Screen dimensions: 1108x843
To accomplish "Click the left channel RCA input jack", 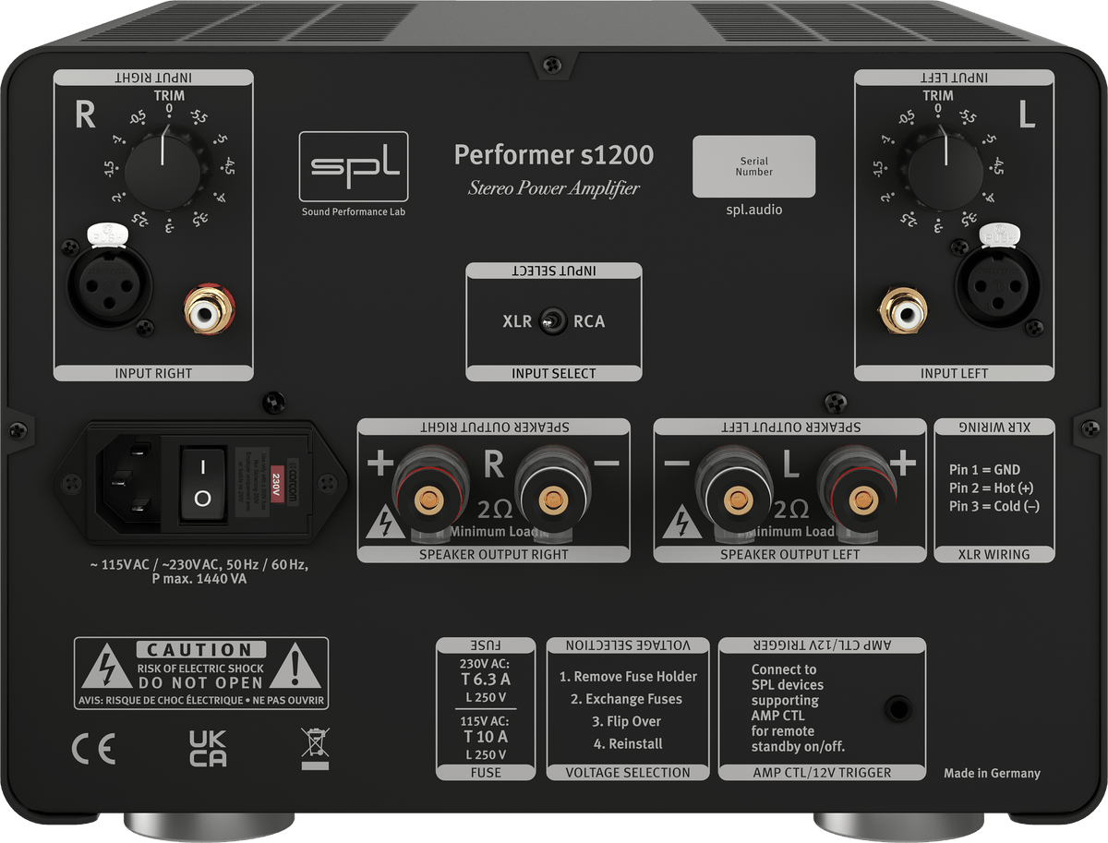I will pyautogui.click(x=902, y=310).
